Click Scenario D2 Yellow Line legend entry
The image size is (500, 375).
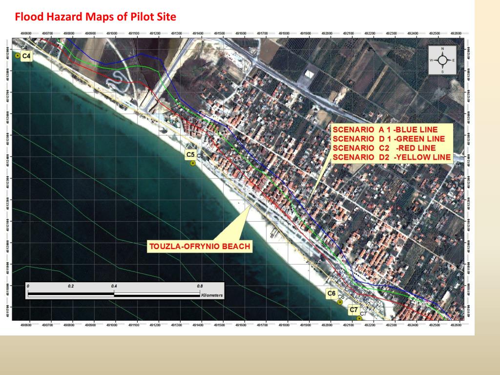click(392, 157)
